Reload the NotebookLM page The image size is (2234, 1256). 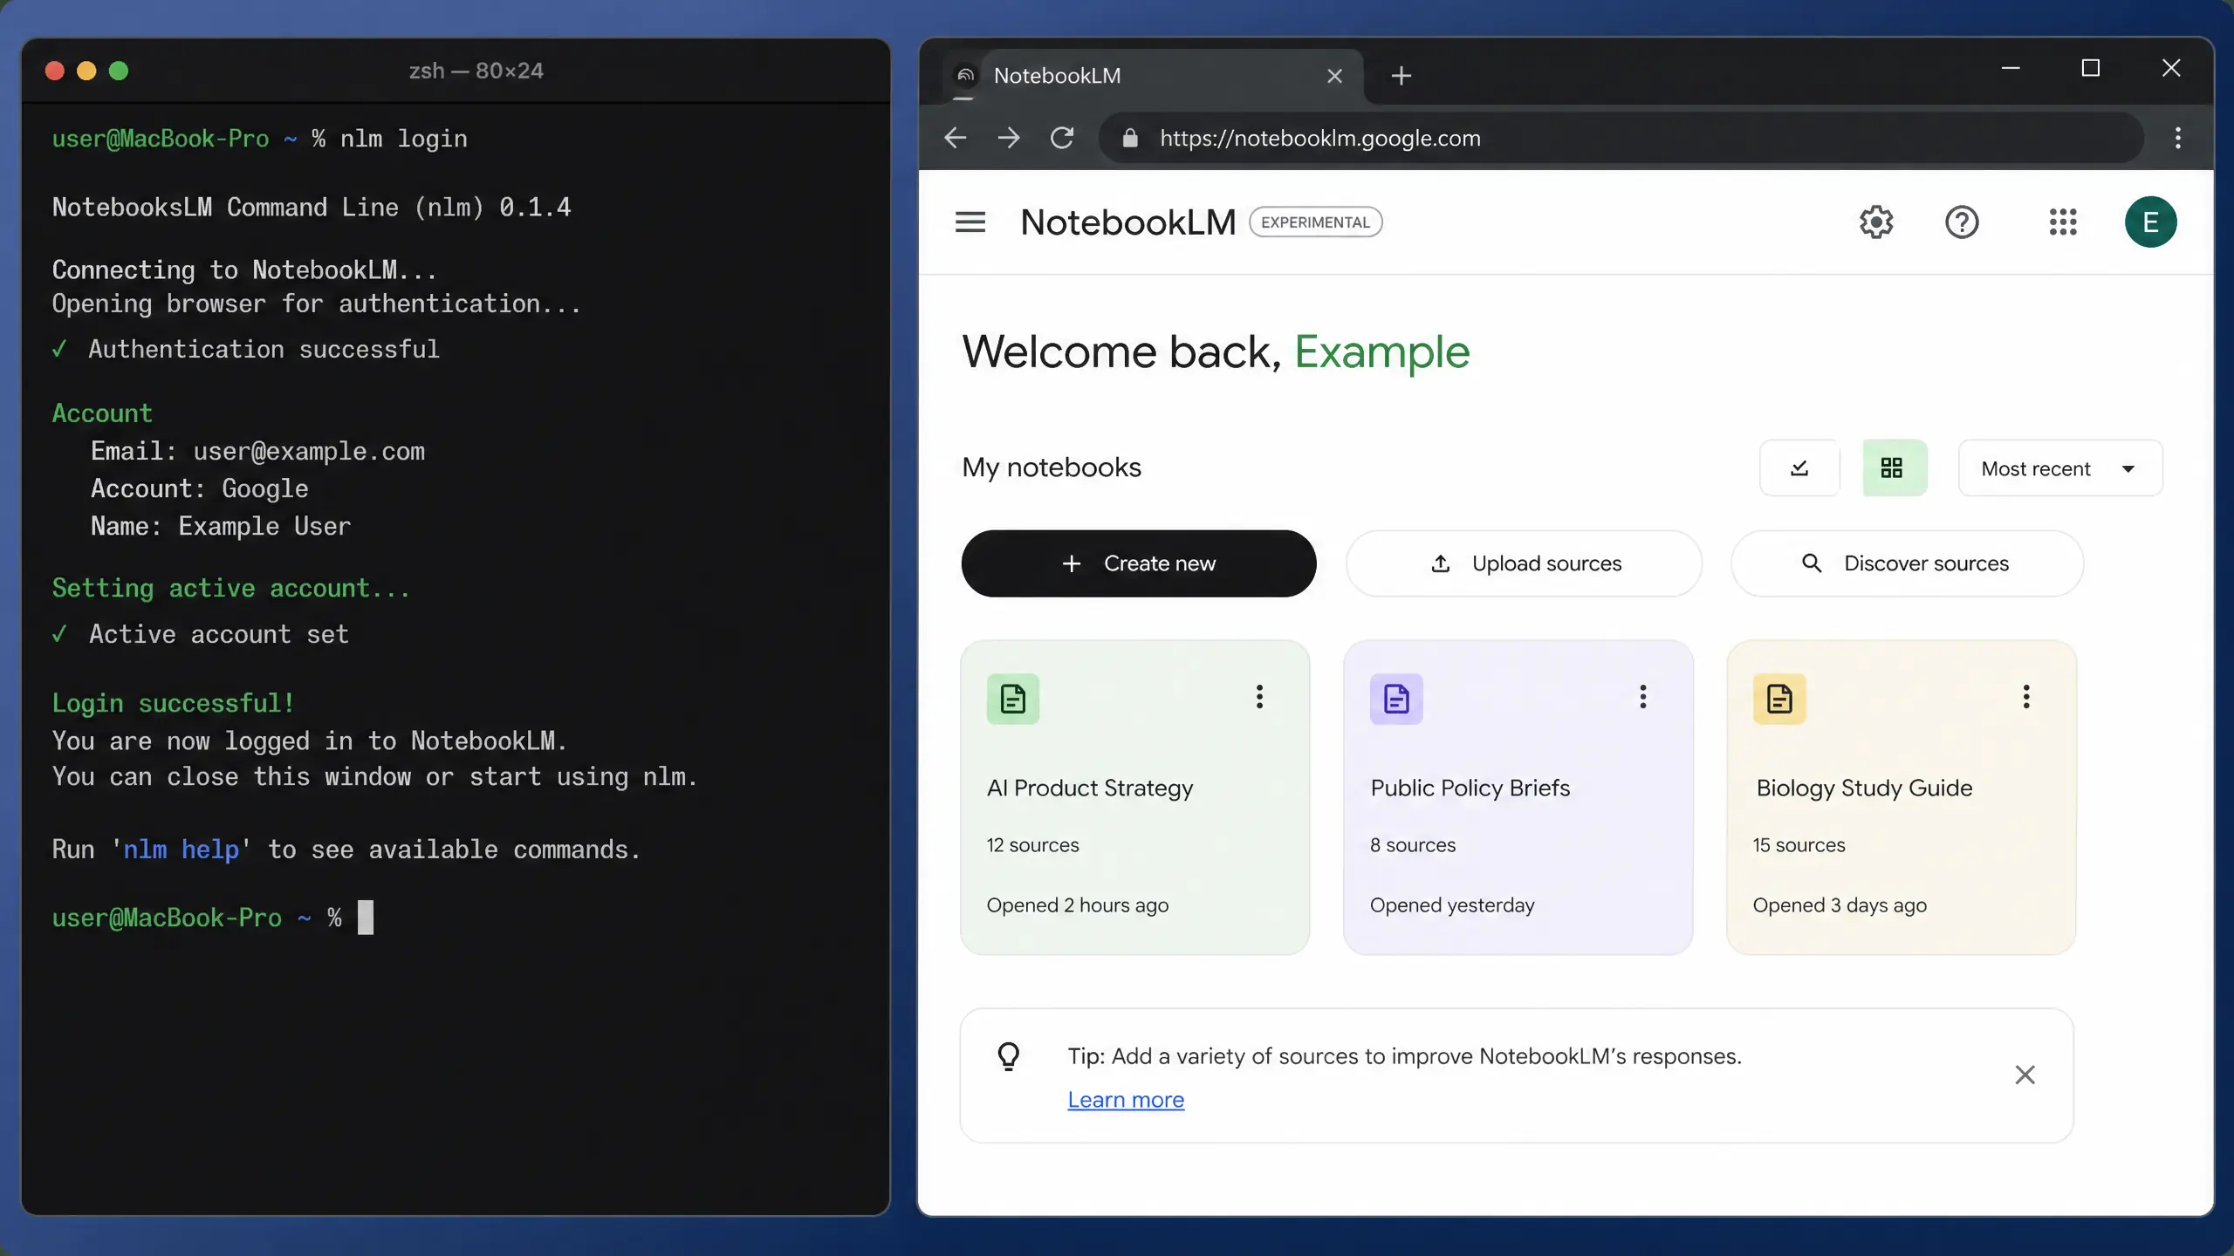point(1062,138)
